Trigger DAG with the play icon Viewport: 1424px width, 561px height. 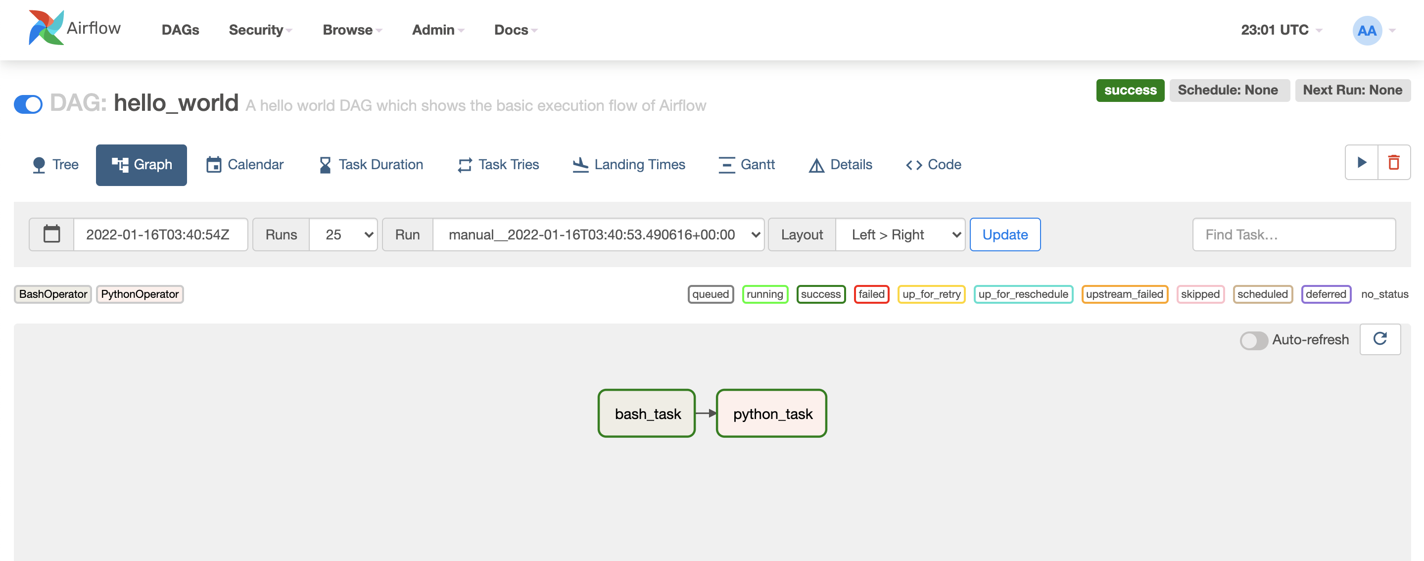pos(1362,162)
